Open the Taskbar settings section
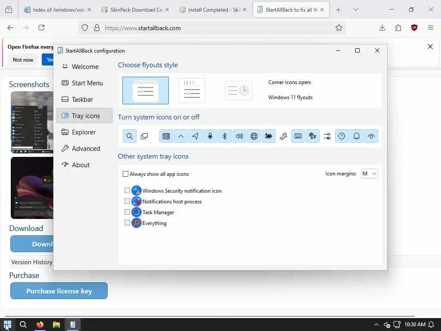Image resolution: width=441 pixels, height=331 pixels. [x=84, y=100]
